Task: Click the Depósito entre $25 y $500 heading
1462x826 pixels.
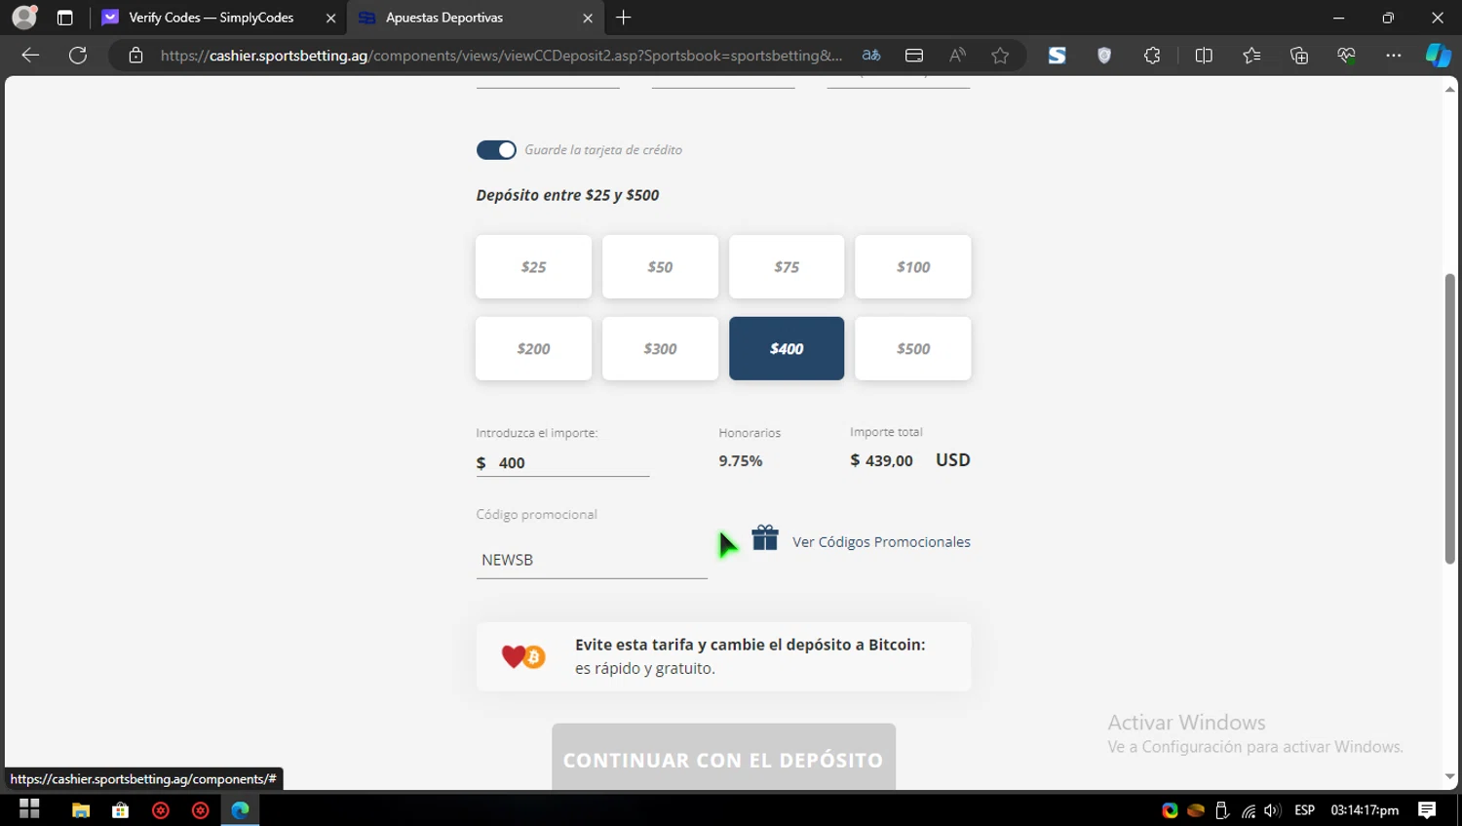Action: [x=567, y=195]
